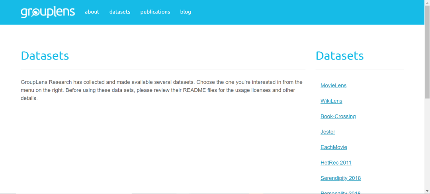
Task: Click the scrollbar up arrow
Action: 427,2
